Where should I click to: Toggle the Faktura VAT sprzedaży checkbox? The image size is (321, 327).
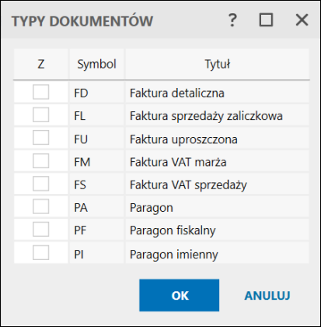coord(41,184)
